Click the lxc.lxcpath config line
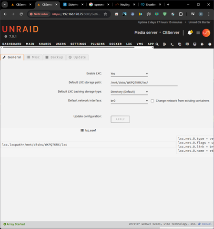Image resolution: width=214 pixels, height=229 pixels. click(35, 145)
